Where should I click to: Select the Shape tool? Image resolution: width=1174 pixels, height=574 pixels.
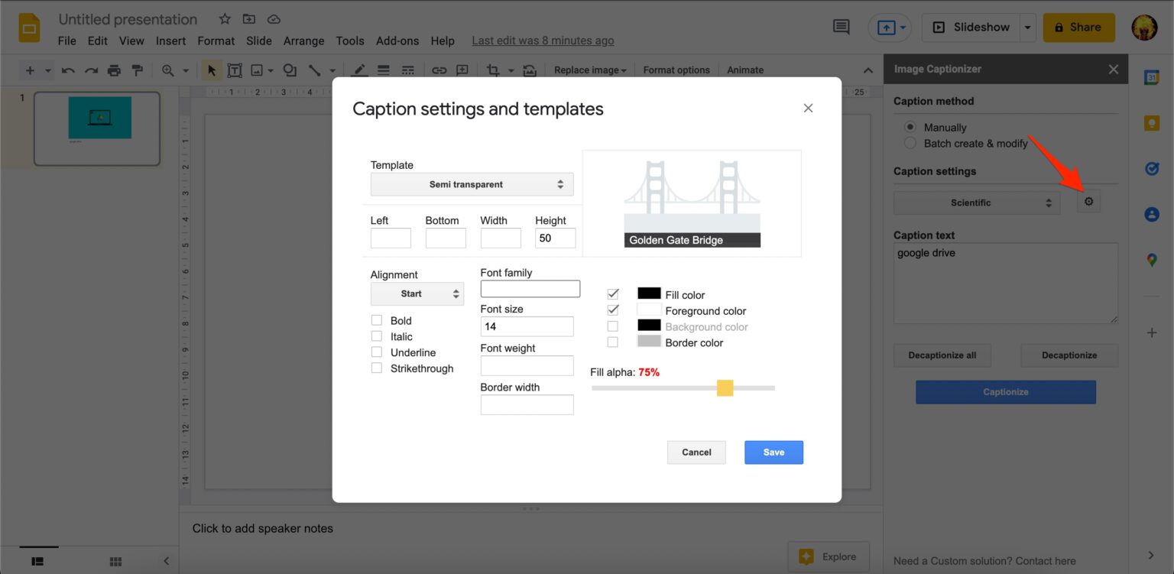click(289, 70)
